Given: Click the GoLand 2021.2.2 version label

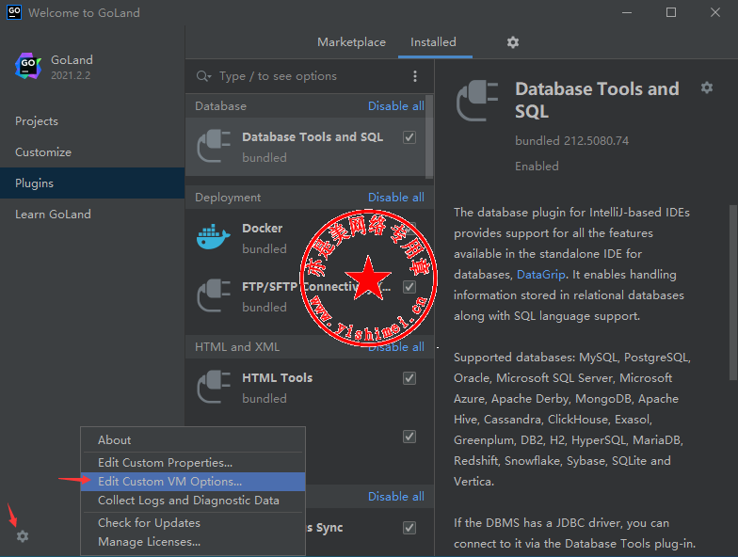Looking at the screenshot, I should click(x=71, y=75).
